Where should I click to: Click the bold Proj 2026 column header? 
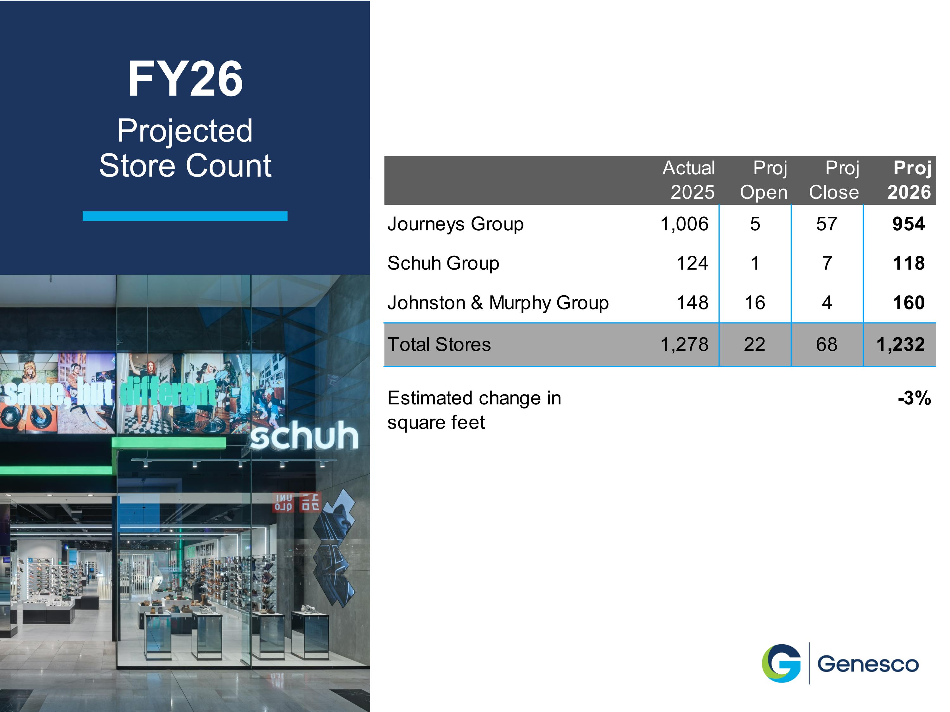910,180
